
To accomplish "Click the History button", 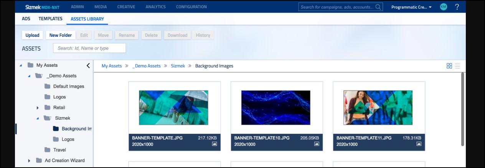I will (x=203, y=35).
